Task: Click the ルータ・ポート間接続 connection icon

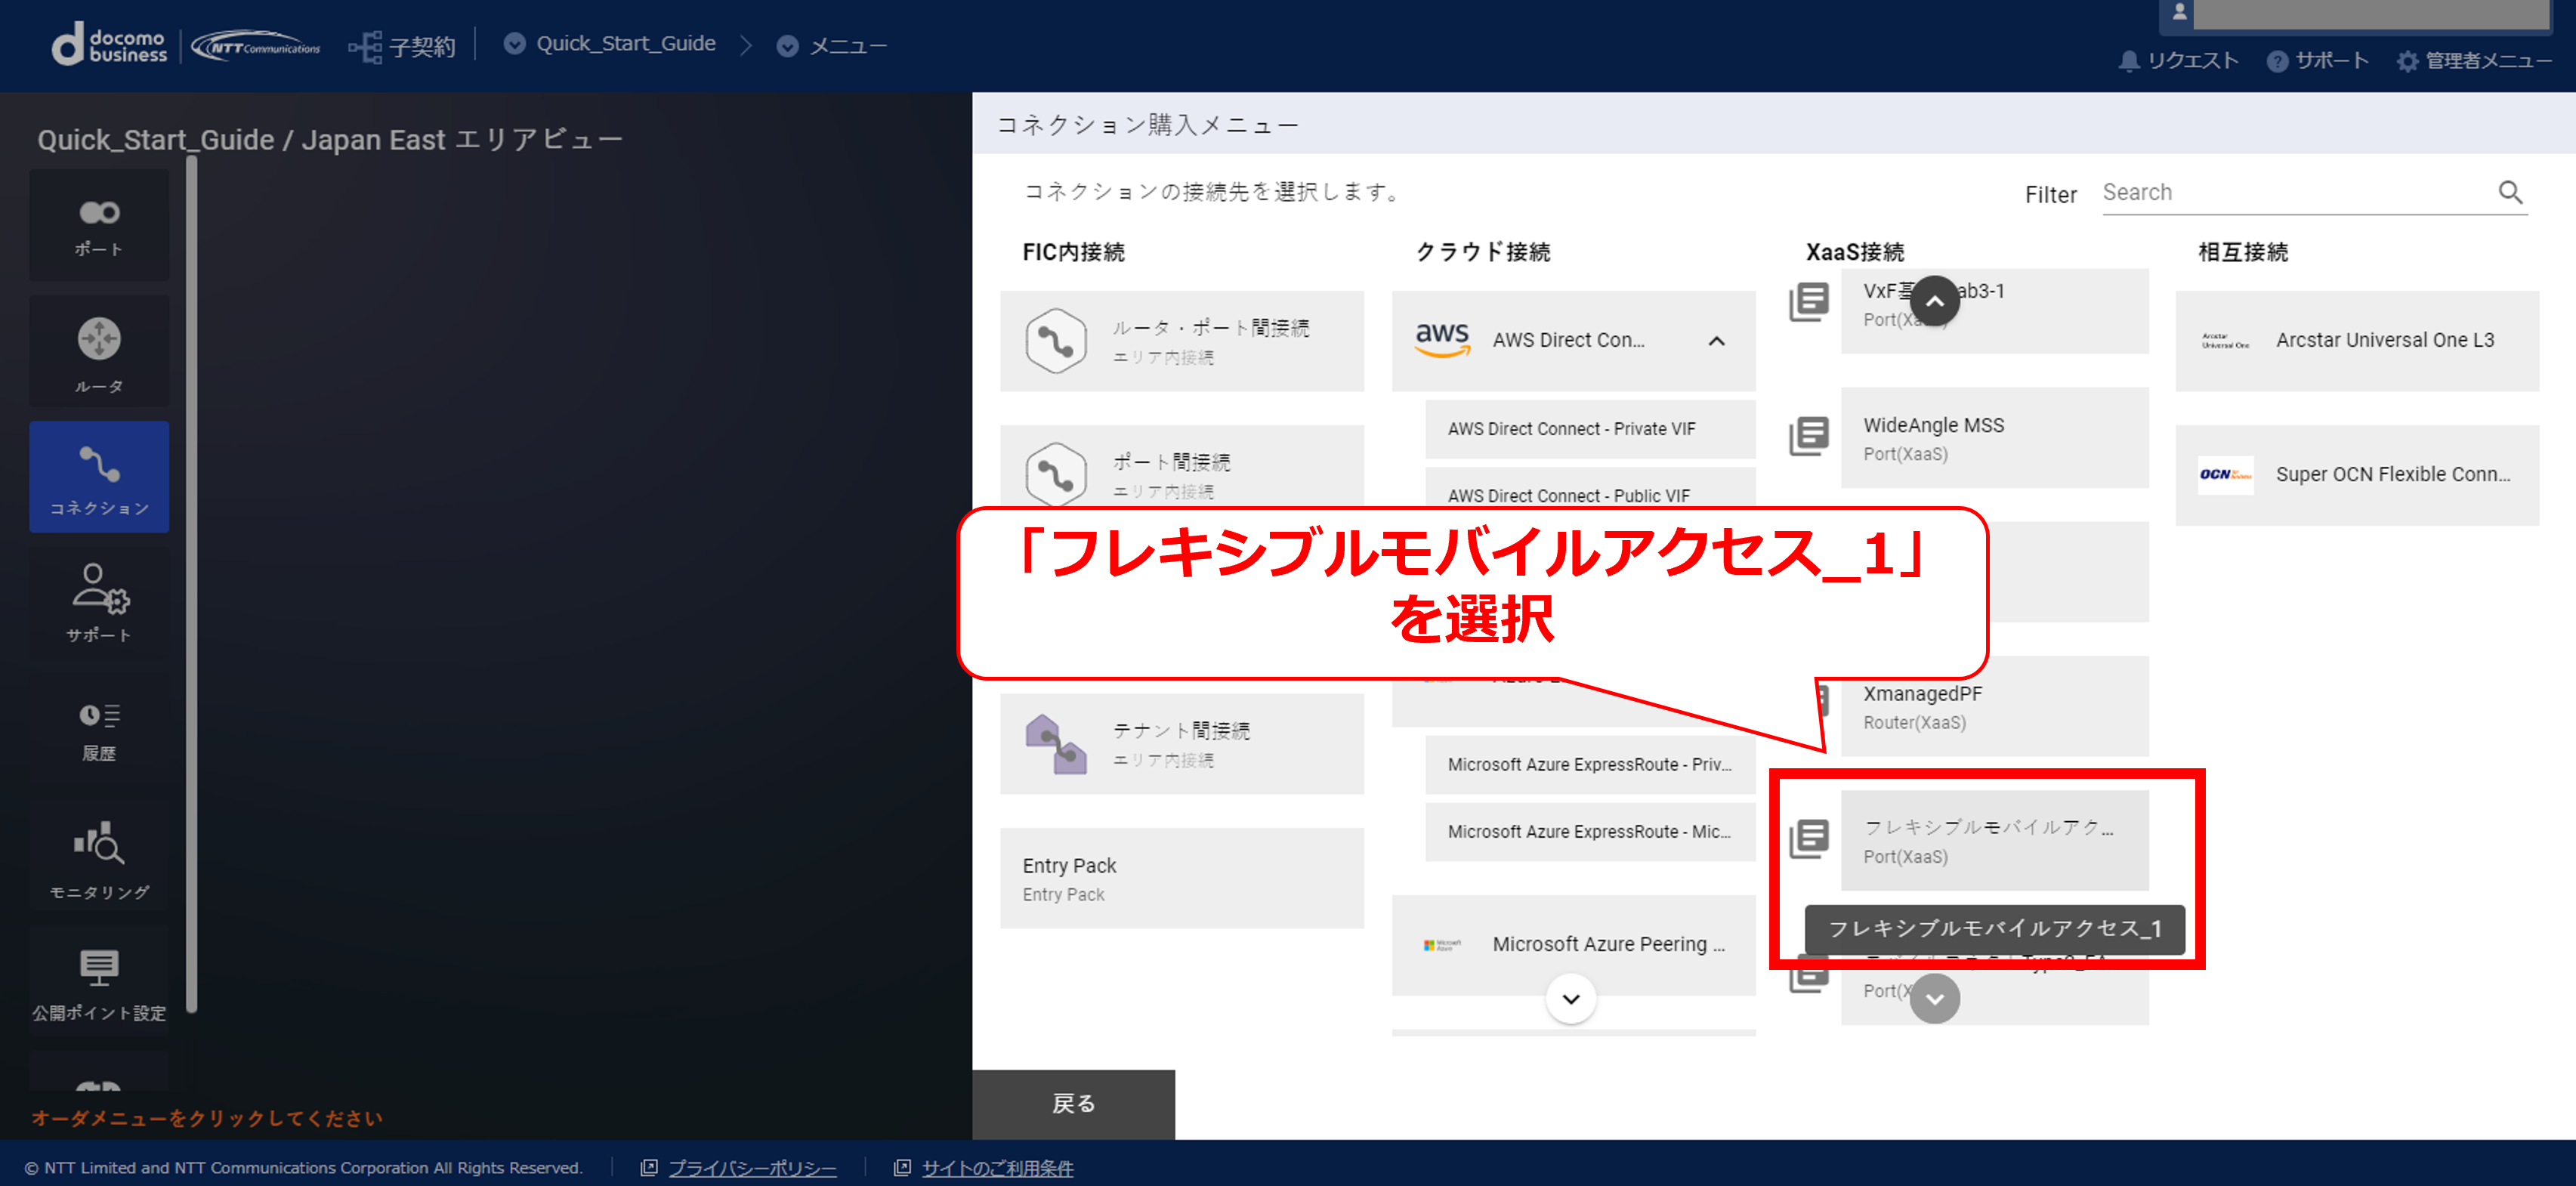Action: 1056,341
